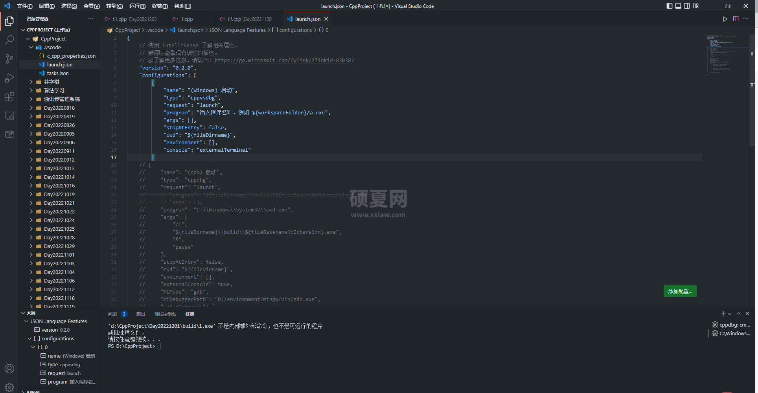Image resolution: width=758 pixels, height=393 pixels.
Task: Create a new terminal with plus icon
Action: [x=723, y=314]
